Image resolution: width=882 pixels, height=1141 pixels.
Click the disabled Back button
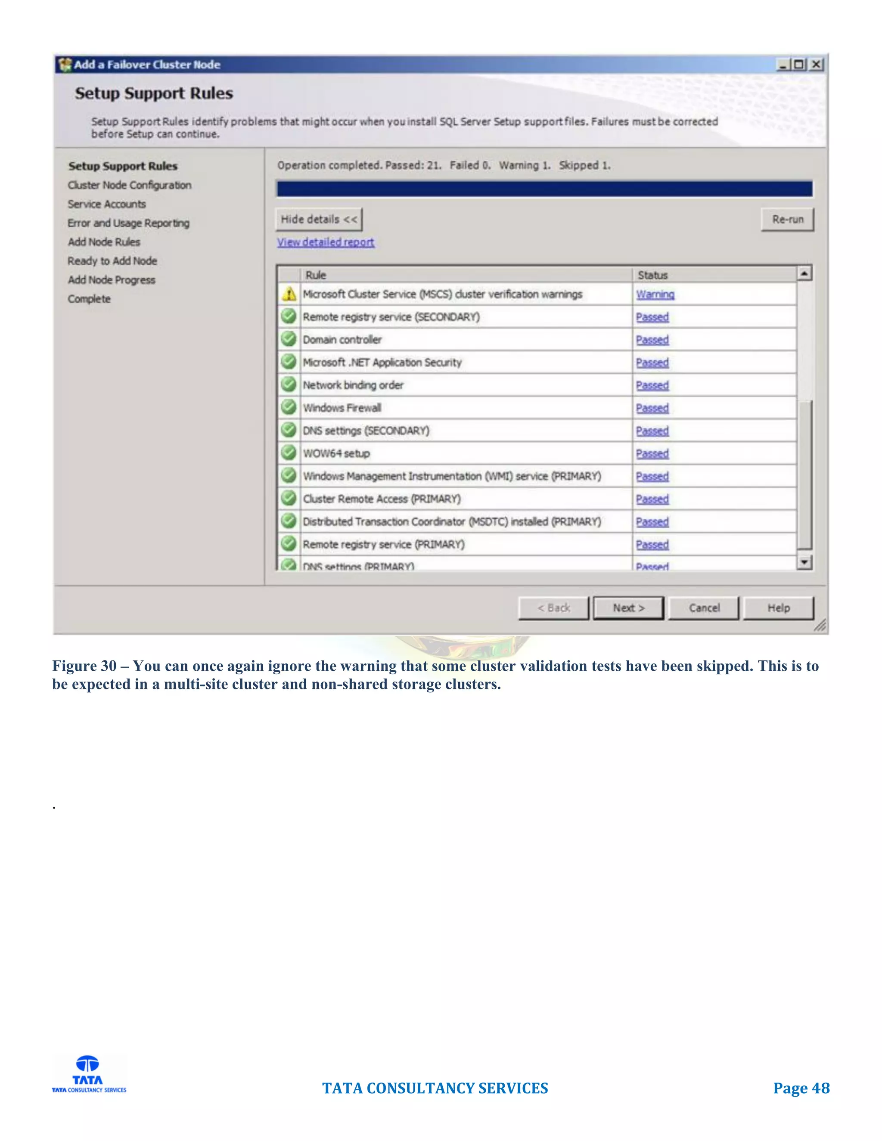pos(554,608)
